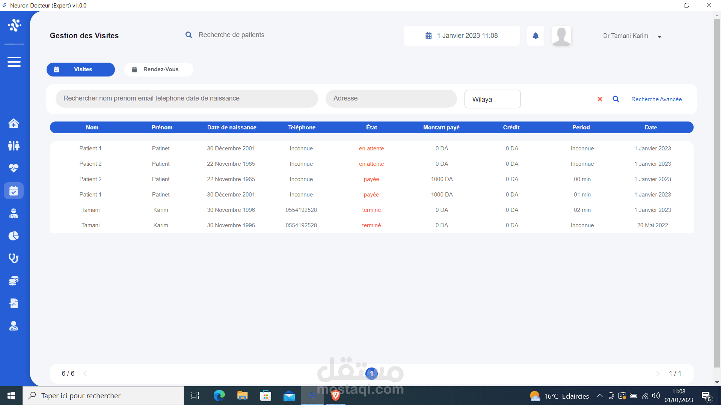Click the patients people icon in sidebar
The height and width of the screenshot is (405, 721).
14,145
